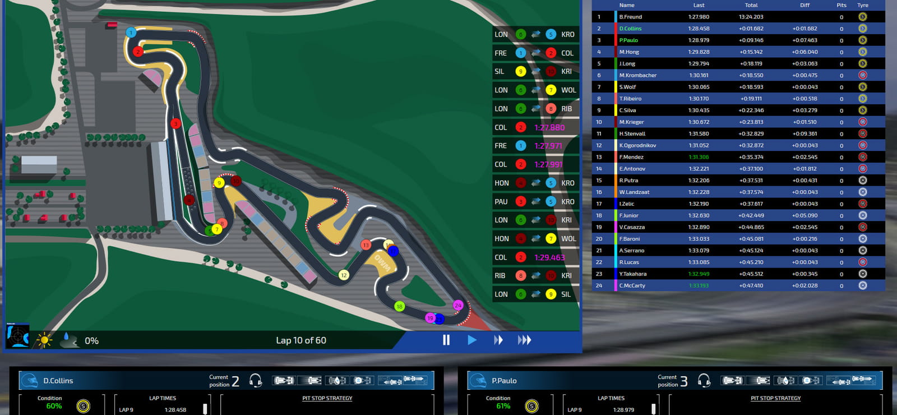The width and height of the screenshot is (897, 415).
Task: Select the first car driving-mode icon for D.Collins
Action: 283,381
